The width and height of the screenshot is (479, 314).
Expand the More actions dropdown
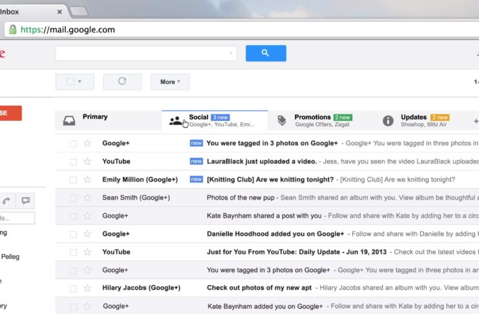tap(170, 81)
